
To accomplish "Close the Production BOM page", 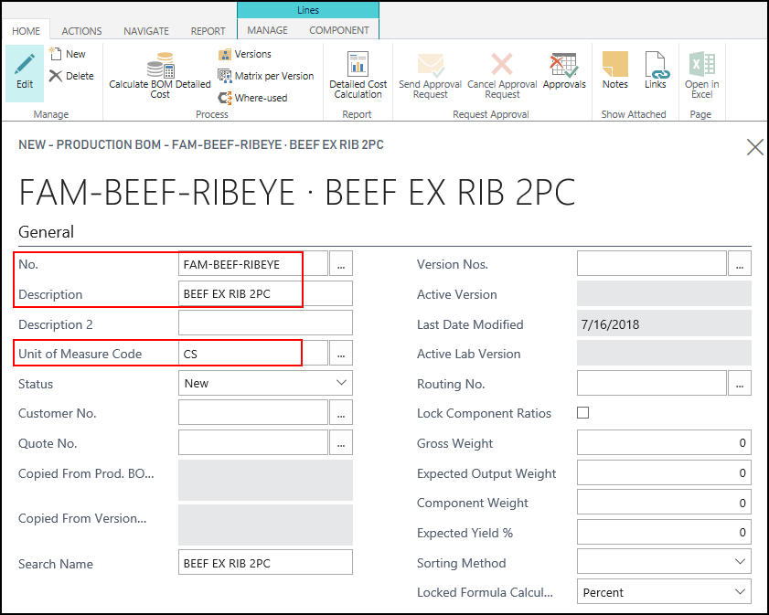I will tap(755, 147).
